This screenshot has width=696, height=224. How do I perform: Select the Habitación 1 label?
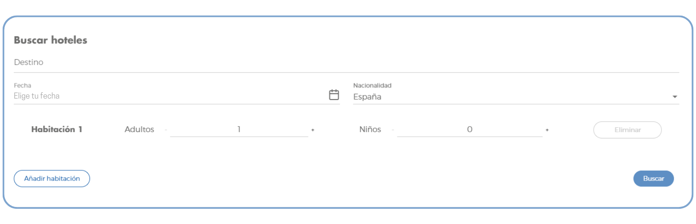[56, 129]
